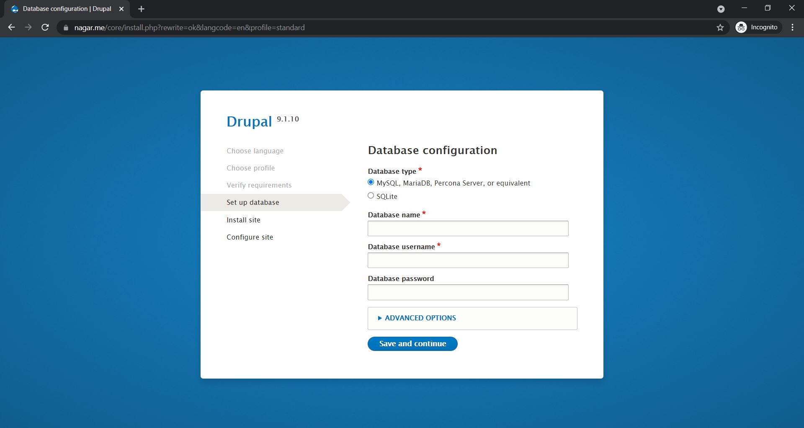This screenshot has width=804, height=428.
Task: Click inside the Database name field
Action: (x=468, y=228)
